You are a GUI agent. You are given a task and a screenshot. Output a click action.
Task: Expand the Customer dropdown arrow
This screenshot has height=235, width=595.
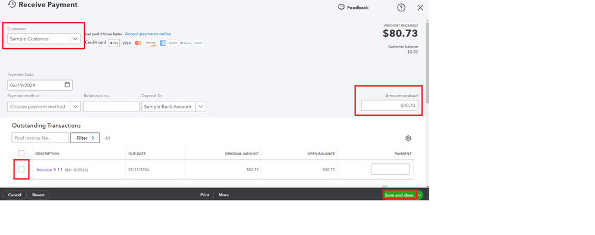pyautogui.click(x=75, y=39)
